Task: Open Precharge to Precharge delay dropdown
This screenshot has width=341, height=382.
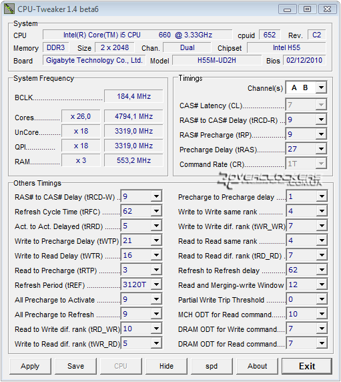Action: (322, 196)
